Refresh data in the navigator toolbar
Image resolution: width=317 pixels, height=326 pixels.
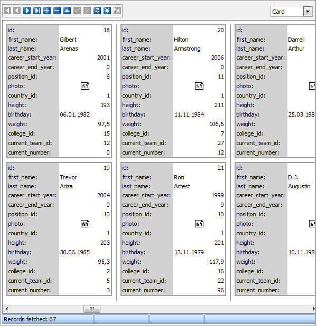click(x=97, y=11)
